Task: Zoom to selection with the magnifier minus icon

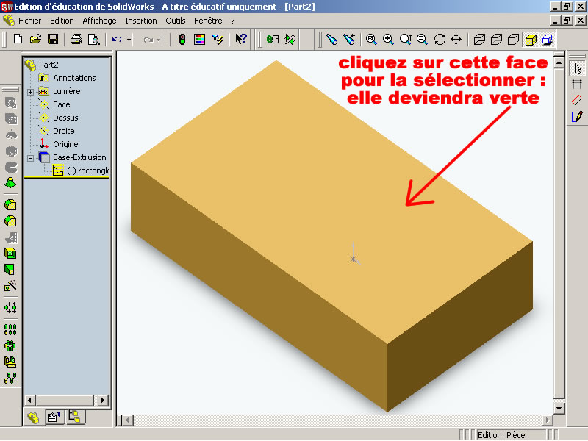Action: pos(422,39)
